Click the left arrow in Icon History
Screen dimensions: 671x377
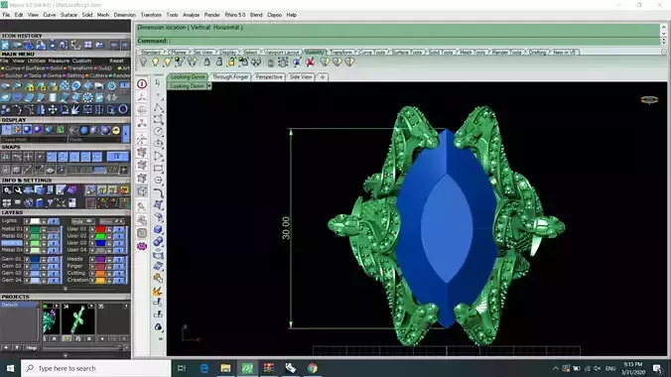114,45
